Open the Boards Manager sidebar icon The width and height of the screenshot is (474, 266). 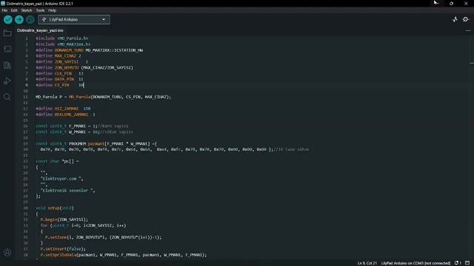[7, 49]
